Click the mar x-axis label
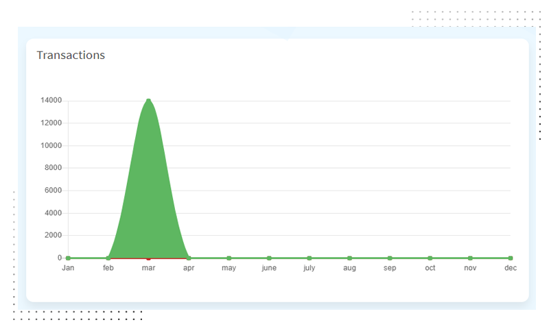This screenshot has height=329, width=549. pyautogui.click(x=148, y=268)
